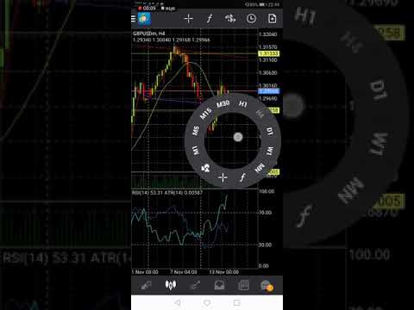Tap Android recent apps button
Screen dimensions: 414x310
tap(236, 302)
